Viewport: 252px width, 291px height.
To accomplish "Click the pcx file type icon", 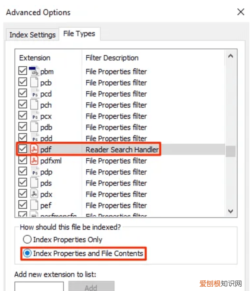I will tap(34, 116).
